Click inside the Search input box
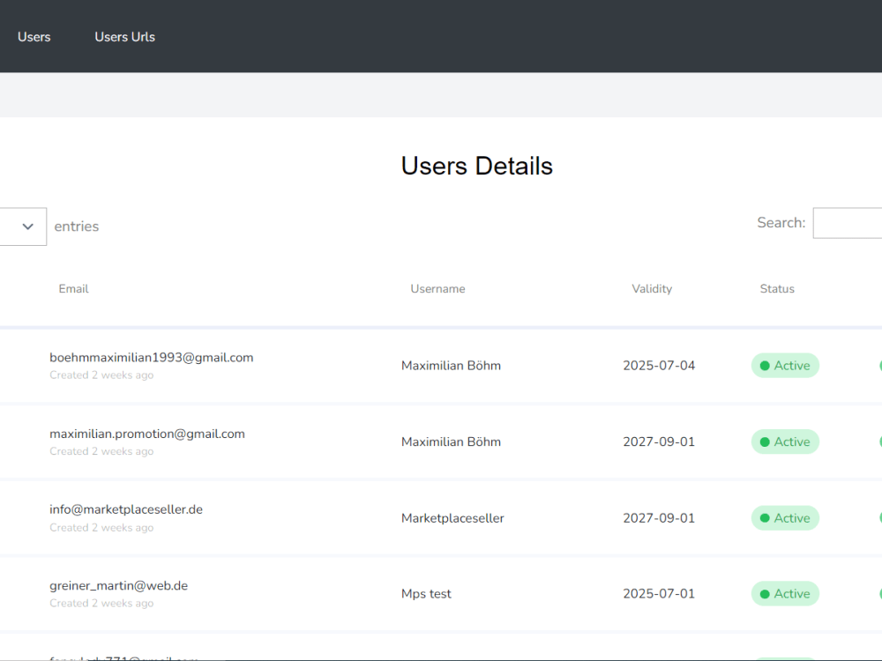Image resolution: width=882 pixels, height=661 pixels. [851, 223]
